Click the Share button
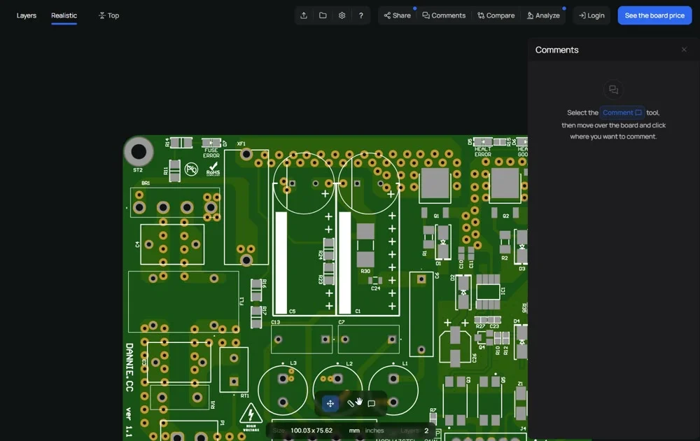 (398, 15)
